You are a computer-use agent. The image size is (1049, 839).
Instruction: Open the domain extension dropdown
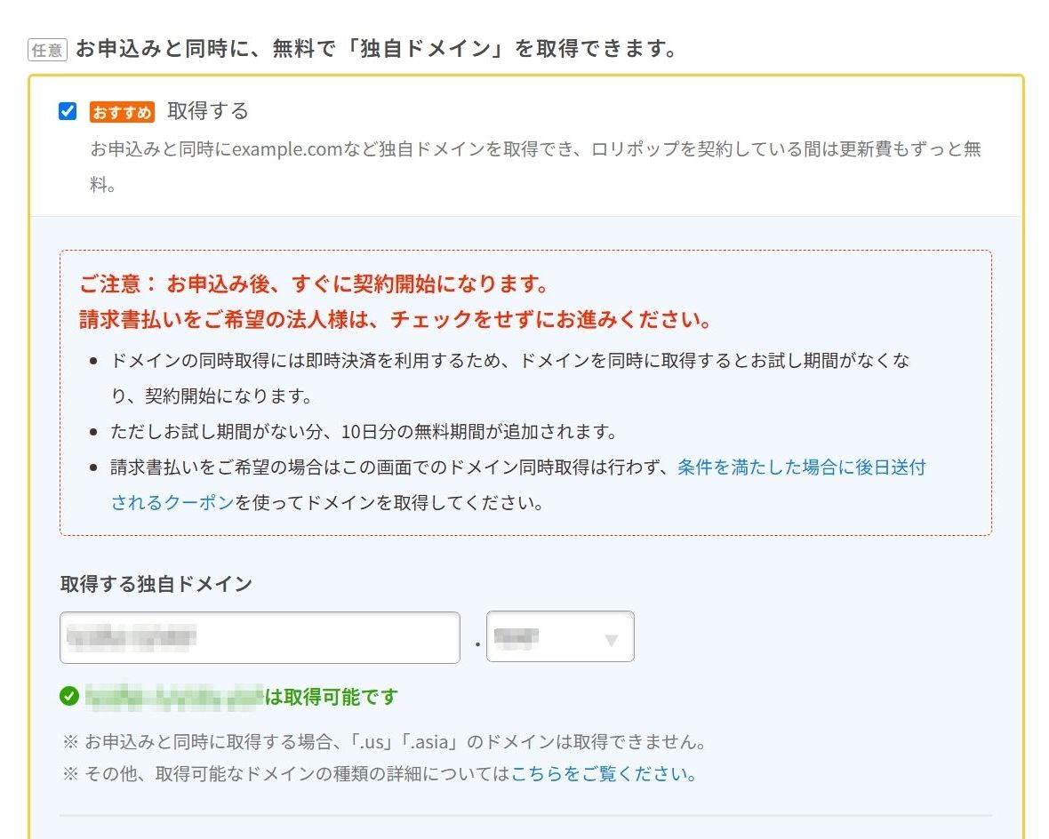560,636
